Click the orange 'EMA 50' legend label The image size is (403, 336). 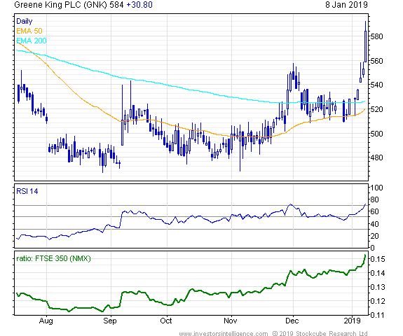(29, 31)
